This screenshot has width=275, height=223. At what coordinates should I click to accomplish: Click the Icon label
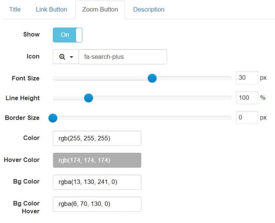[33, 57]
